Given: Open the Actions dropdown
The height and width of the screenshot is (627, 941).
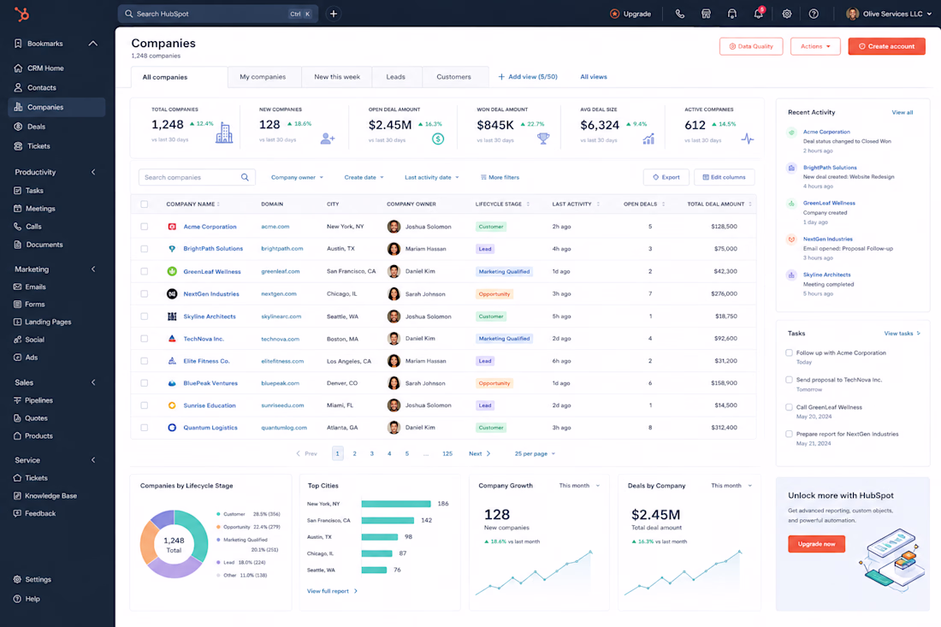Looking at the screenshot, I should 815,46.
